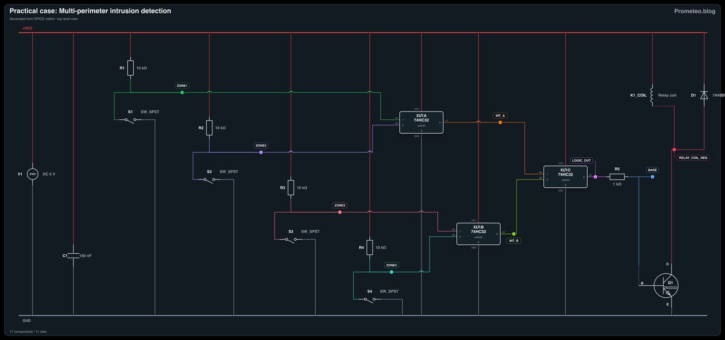Click the RELAY_COIL_NEG net label
The height and width of the screenshot is (340, 725).
[x=693, y=158]
